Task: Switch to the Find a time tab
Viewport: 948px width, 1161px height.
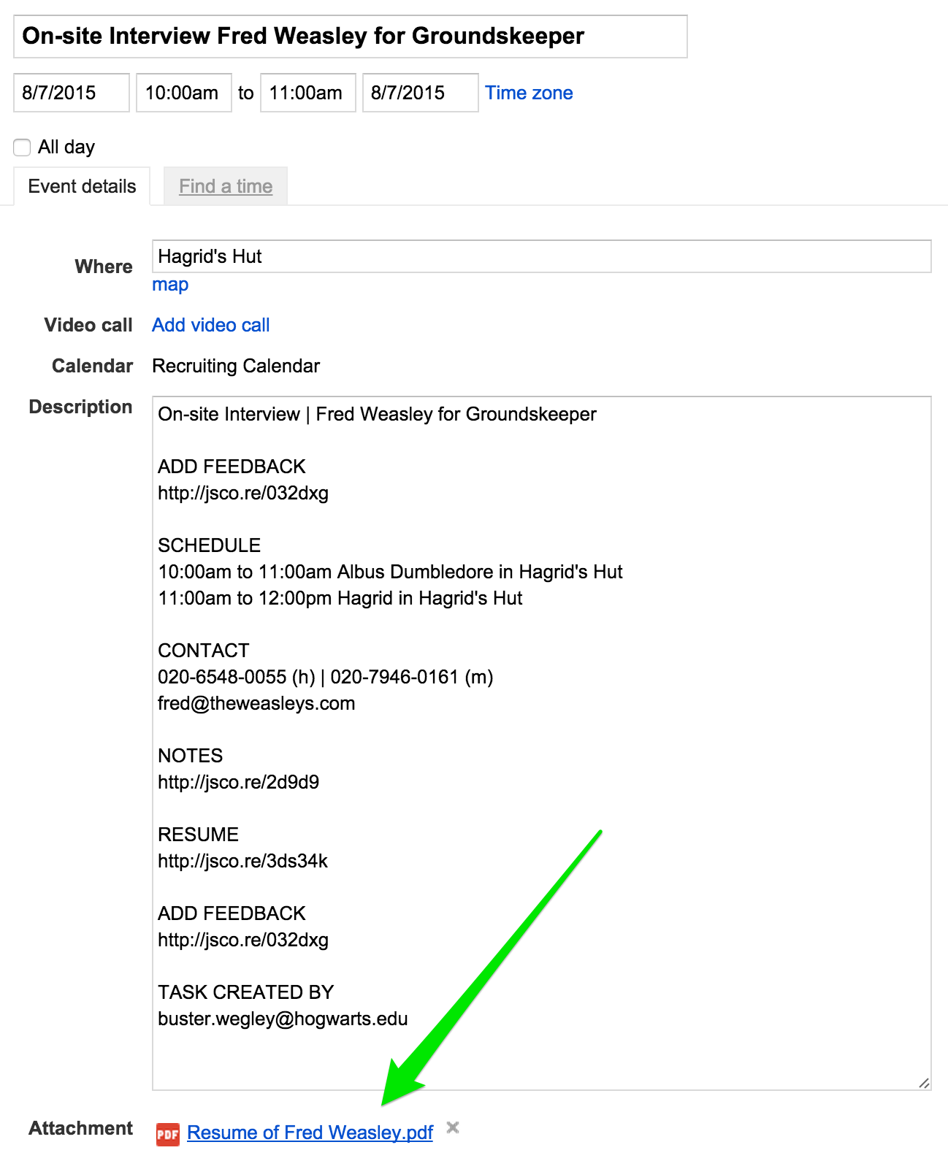Action: (x=226, y=186)
